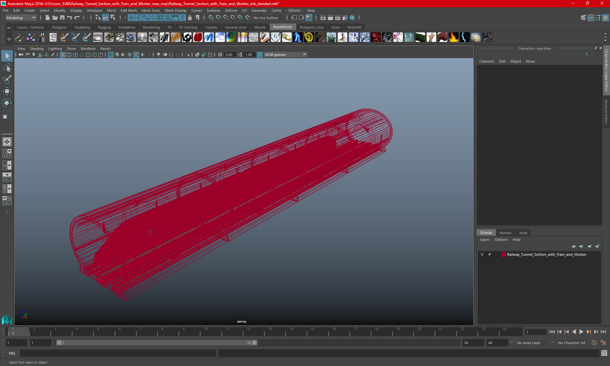The height and width of the screenshot is (366, 610).
Task: Open shelf tab list menu icon
Action: [x=9, y=28]
